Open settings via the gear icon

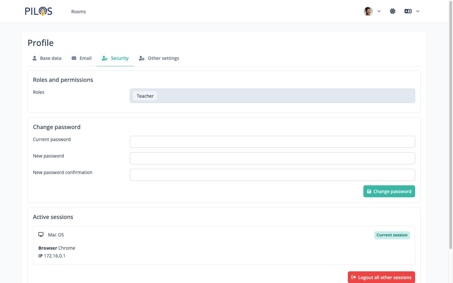(x=392, y=11)
